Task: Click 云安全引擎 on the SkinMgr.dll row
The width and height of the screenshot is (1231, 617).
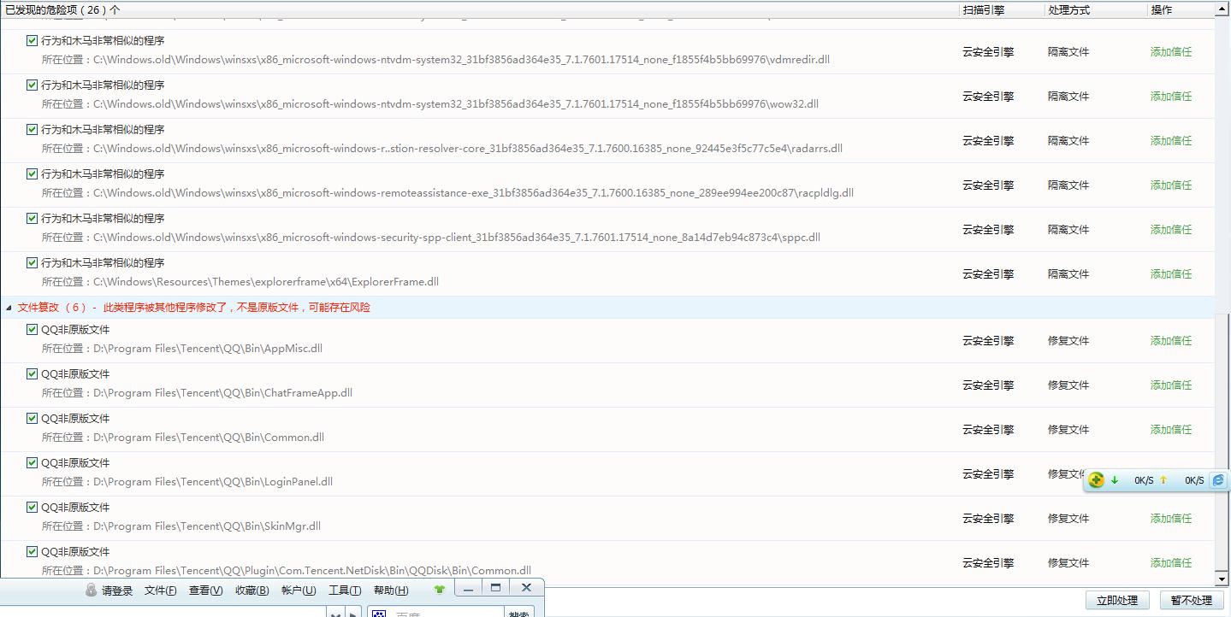Action: click(988, 518)
